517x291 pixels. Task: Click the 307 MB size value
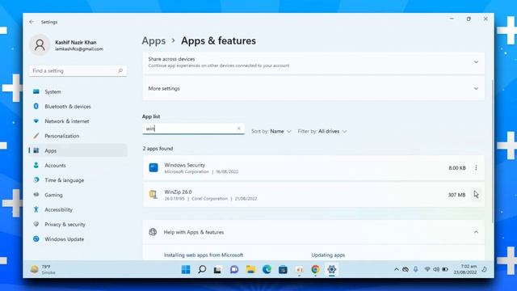456,195
